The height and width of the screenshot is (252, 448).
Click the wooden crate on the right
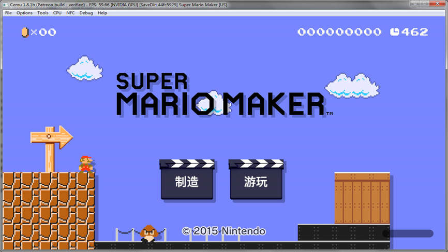(362, 198)
